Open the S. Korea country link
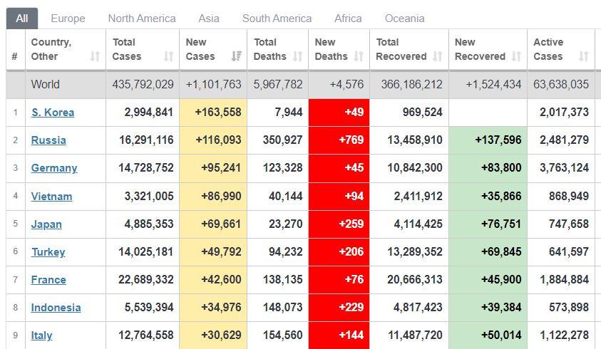The image size is (601, 349). coord(53,113)
